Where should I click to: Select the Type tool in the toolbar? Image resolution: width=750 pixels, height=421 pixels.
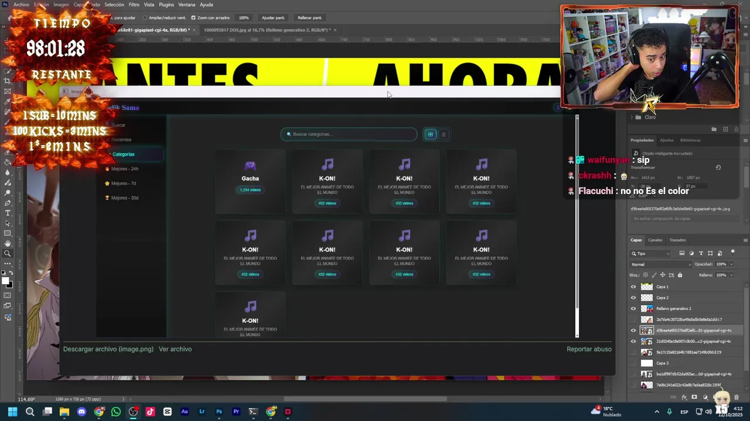click(x=8, y=213)
